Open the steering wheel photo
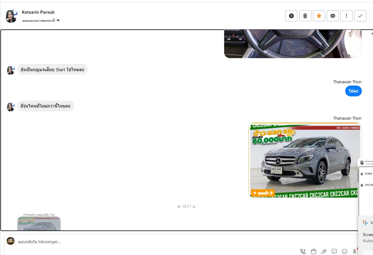The height and width of the screenshot is (255, 373). pos(293,44)
